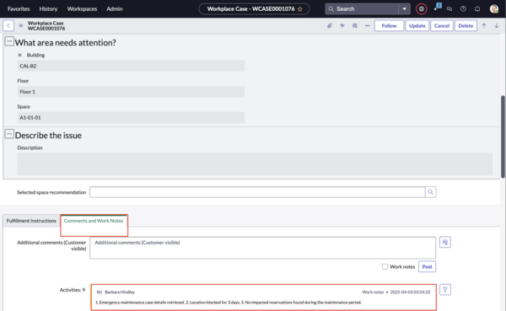Open the activity stream pulse icon
This screenshot has height=311, width=506.
click(x=342, y=25)
